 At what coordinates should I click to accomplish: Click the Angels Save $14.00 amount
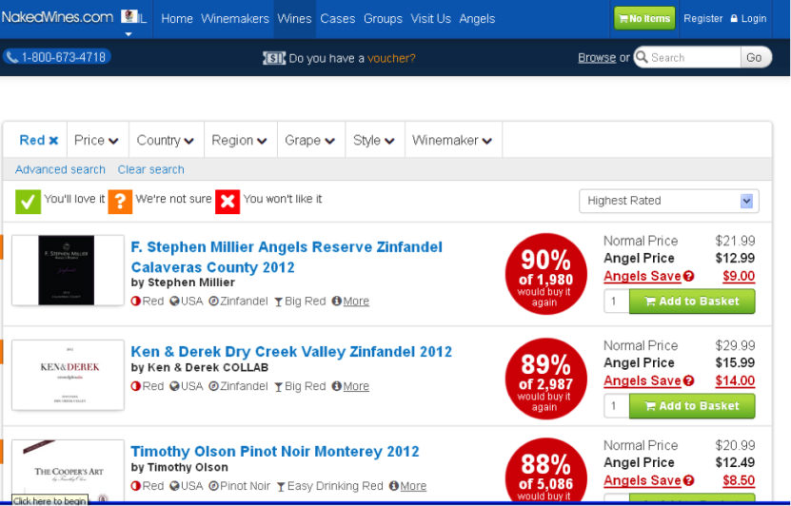tap(735, 381)
